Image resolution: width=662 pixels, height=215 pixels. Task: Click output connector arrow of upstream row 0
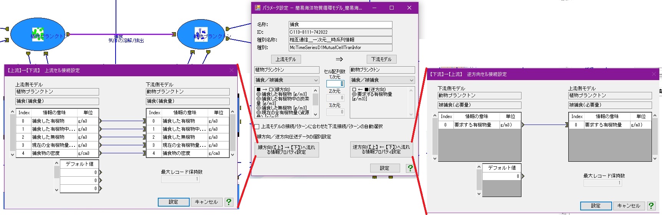click(101, 121)
